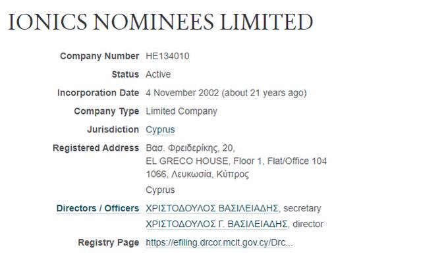The image size is (448, 262).
Task: Click the Status field label
Action: tap(125, 74)
